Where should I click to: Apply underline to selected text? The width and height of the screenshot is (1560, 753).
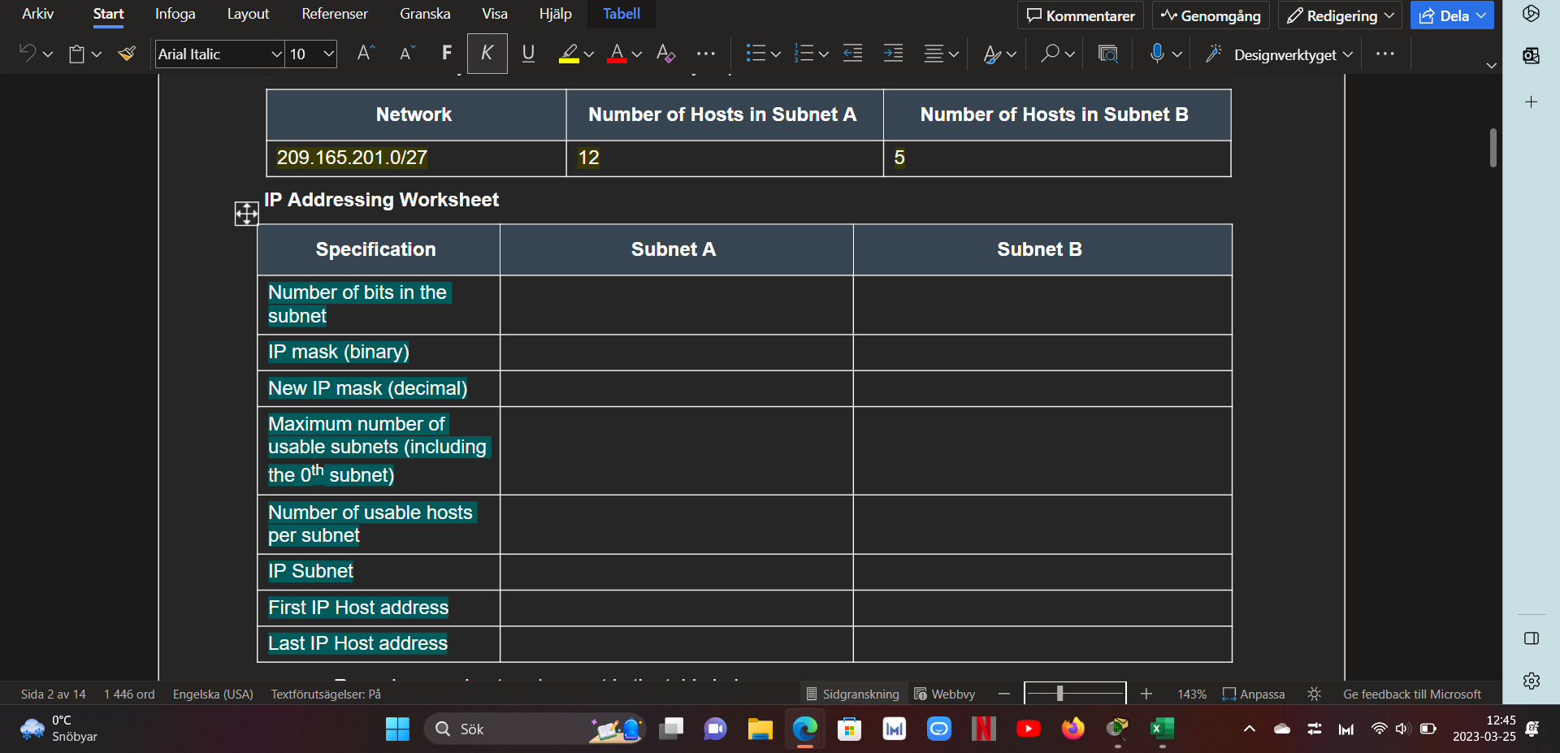click(x=527, y=53)
